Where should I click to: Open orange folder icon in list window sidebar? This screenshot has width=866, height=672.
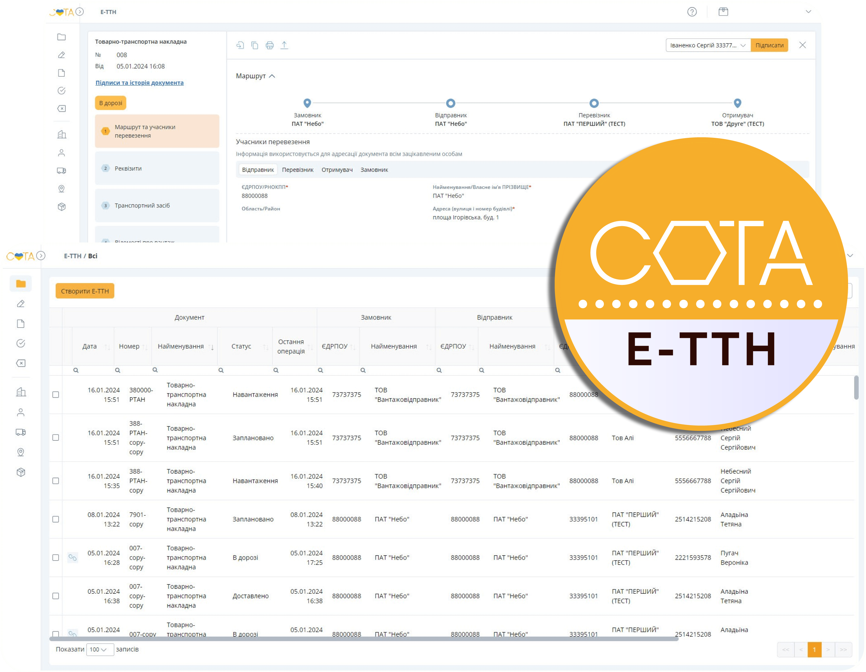(x=21, y=284)
